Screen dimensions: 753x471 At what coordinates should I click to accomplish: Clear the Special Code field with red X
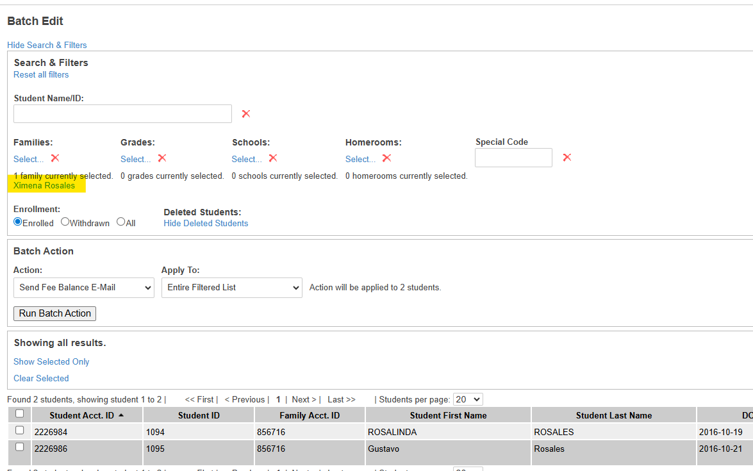coord(567,158)
